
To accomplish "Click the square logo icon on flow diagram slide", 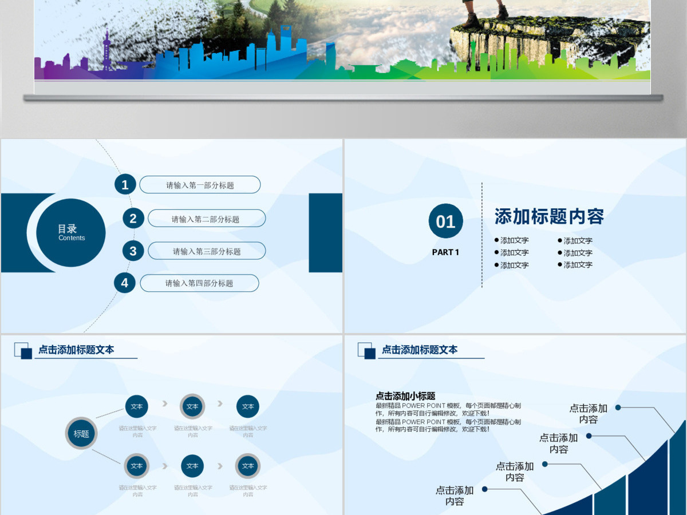I will (23, 351).
